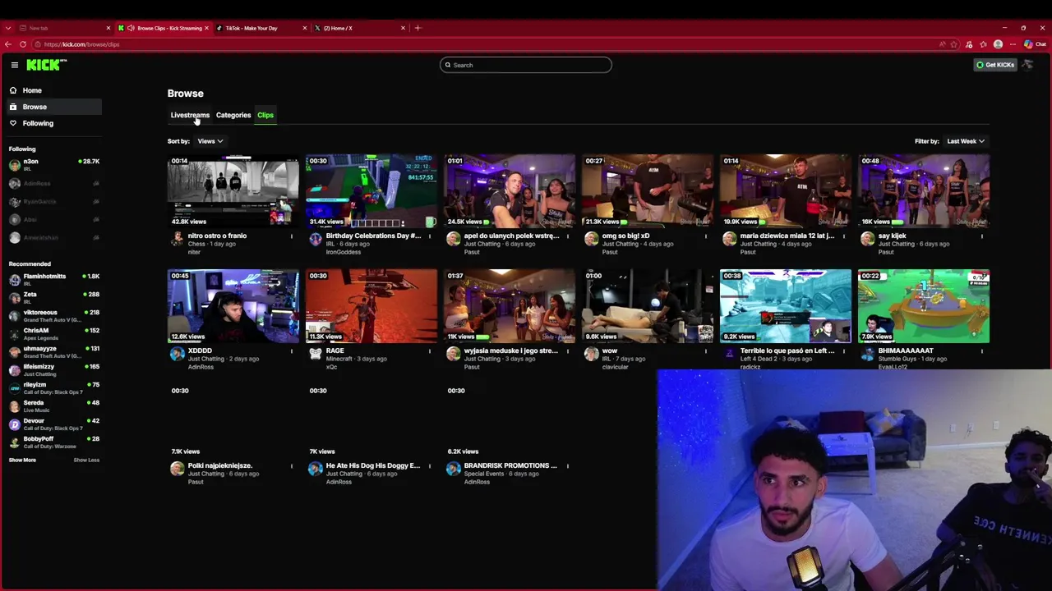Screen dimensions: 1052x591
Task: Click the green KICK logo
Action: click(46, 65)
